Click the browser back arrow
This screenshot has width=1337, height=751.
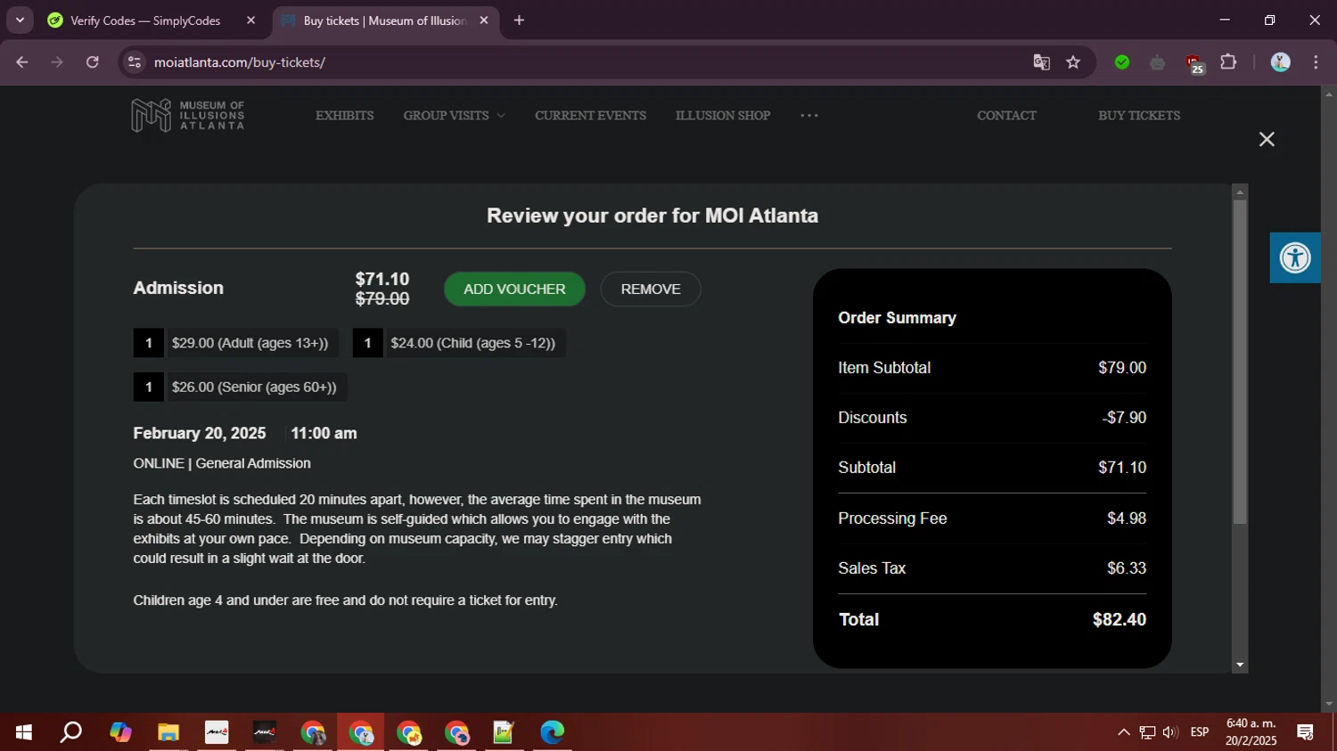[x=22, y=62]
